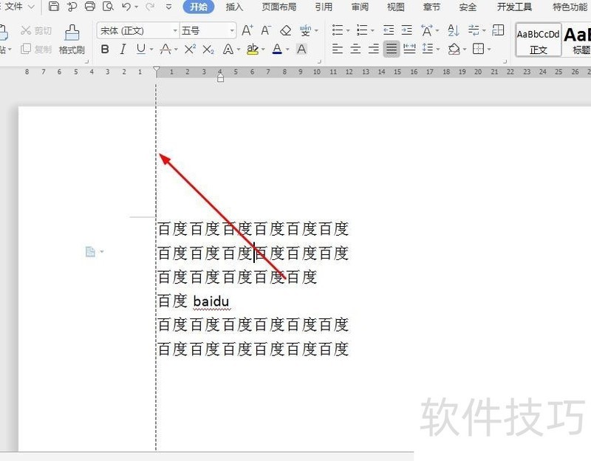This screenshot has height=461, width=591.
Task: Click the Print icon in quick access toolbar
Action: [x=89, y=7]
